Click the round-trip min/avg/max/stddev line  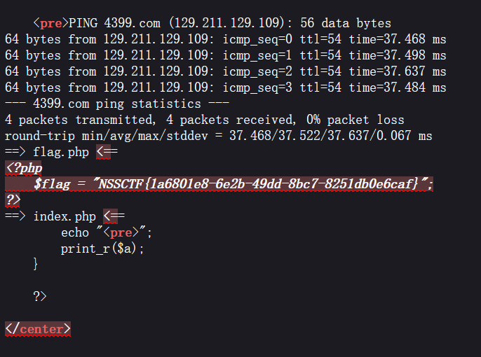tap(218, 136)
